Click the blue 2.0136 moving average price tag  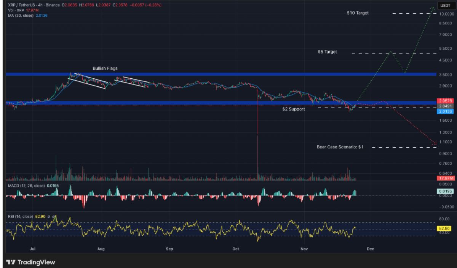445,111
